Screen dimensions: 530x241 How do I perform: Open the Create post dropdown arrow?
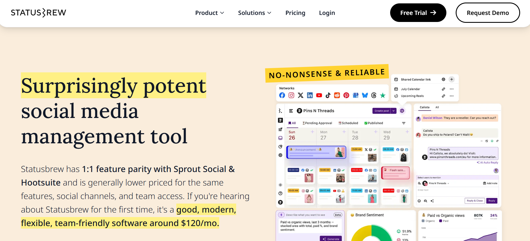(394, 111)
